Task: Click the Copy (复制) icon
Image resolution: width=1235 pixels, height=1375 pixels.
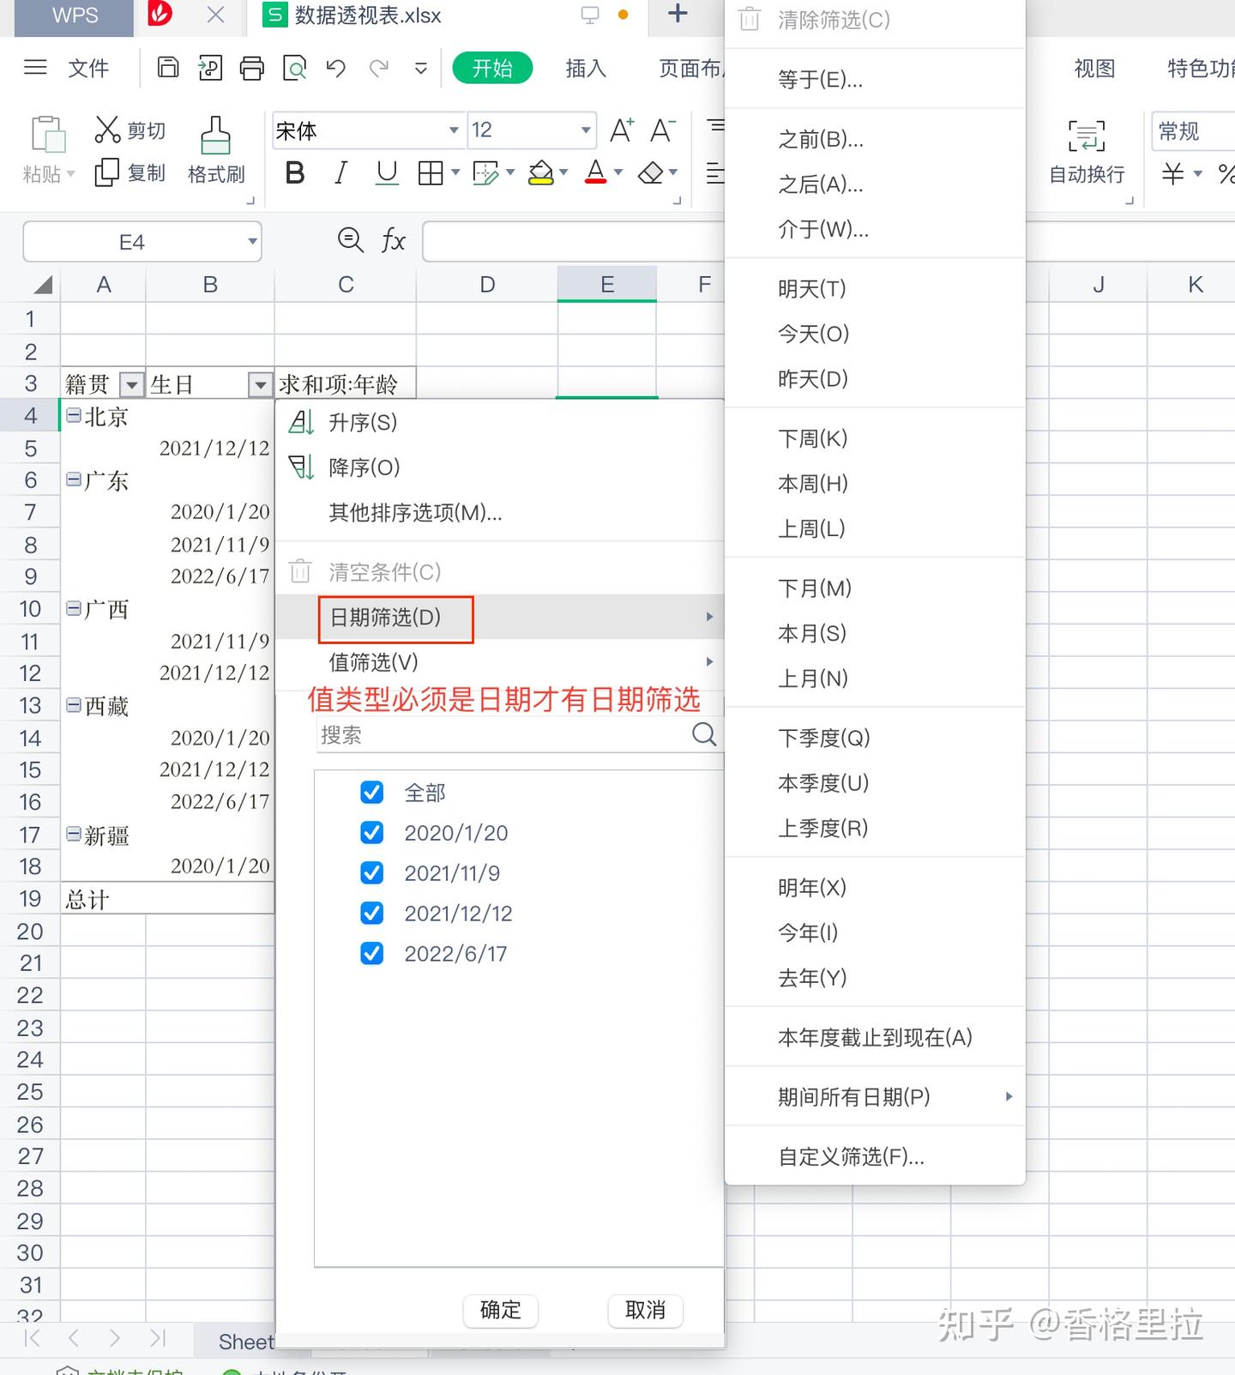Action: (x=106, y=172)
